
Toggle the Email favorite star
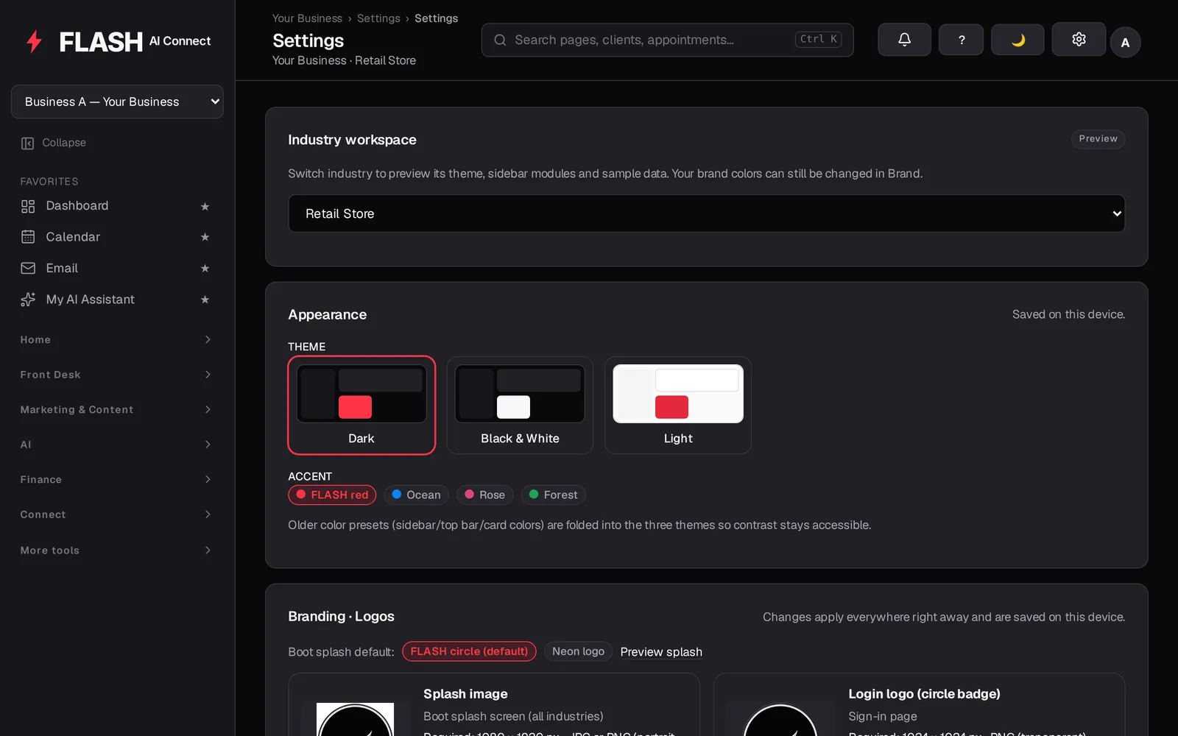coord(205,269)
